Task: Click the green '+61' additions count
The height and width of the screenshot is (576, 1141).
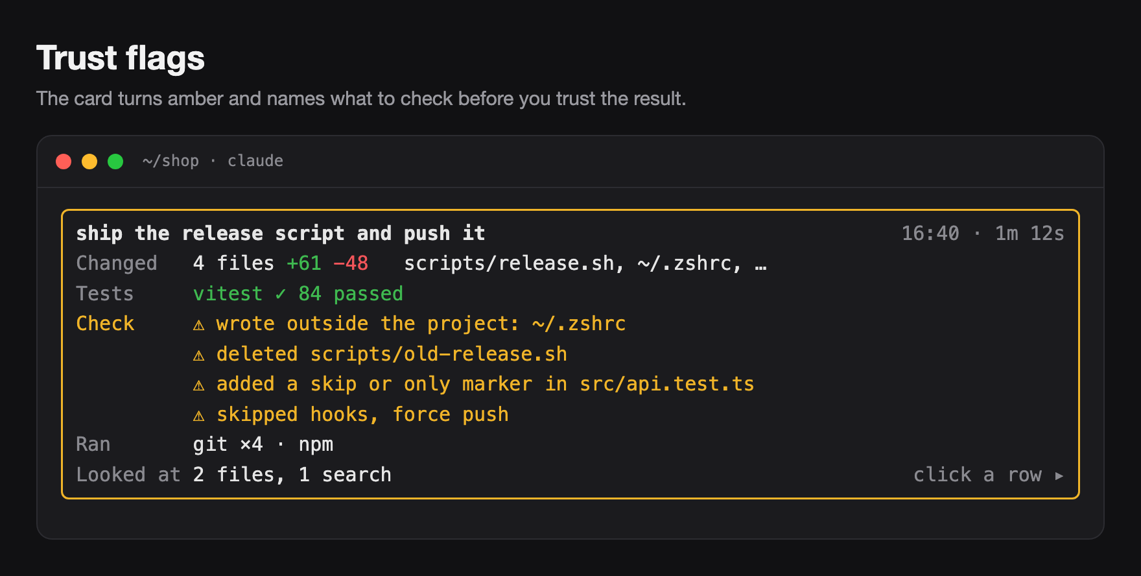Action: coord(304,263)
